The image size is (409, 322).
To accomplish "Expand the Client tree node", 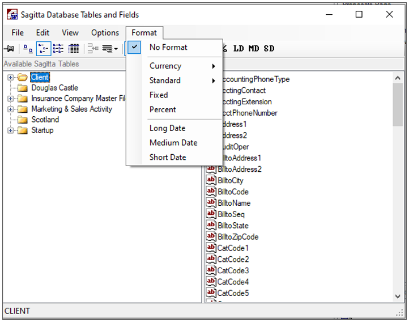I will tap(10, 78).
